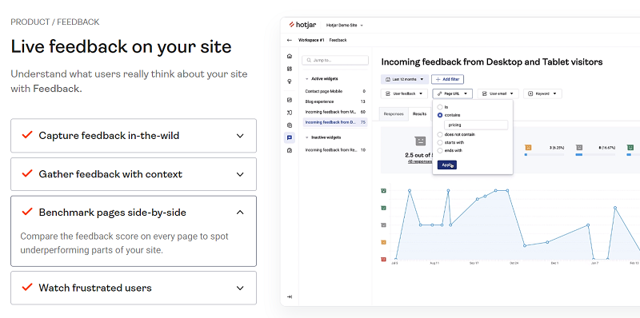Click the progress bar under 8 (16.67%)
Screen dimensions: 640x318
(595, 154)
